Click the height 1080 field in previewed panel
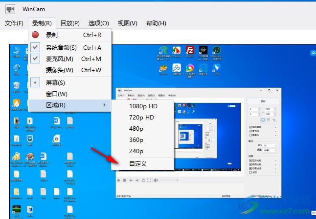The width and height of the screenshot is (316, 219). point(269,114)
